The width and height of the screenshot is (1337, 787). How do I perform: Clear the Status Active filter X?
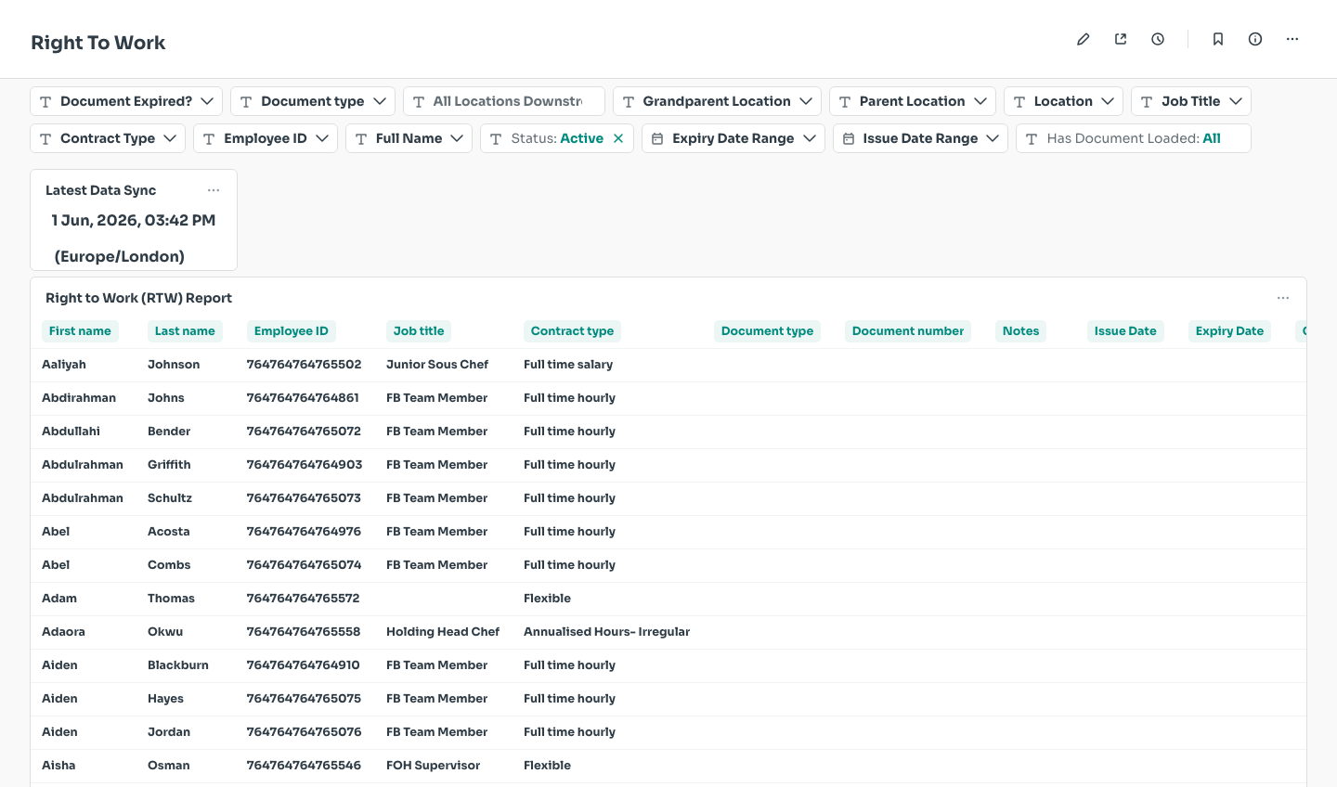[618, 138]
